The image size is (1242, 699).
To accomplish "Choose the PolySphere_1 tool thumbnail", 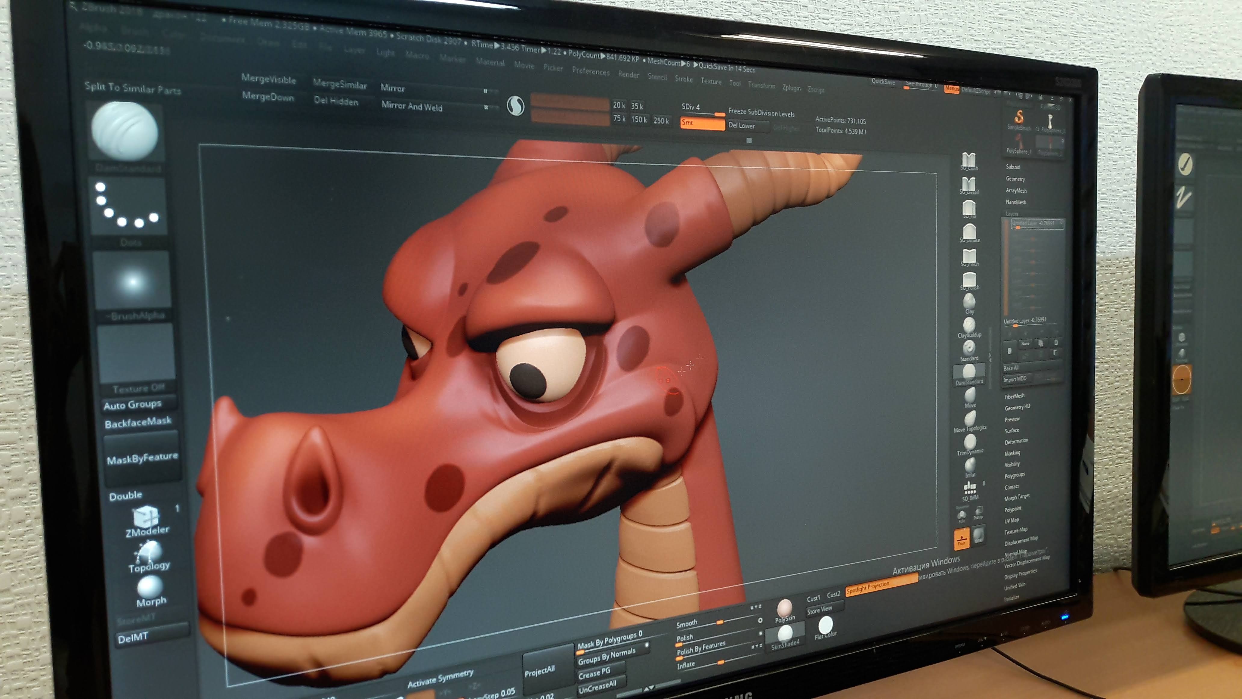I will [x=1019, y=144].
